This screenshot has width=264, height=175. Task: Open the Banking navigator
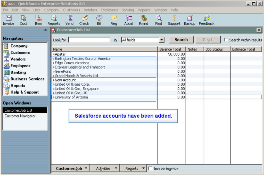15,72
